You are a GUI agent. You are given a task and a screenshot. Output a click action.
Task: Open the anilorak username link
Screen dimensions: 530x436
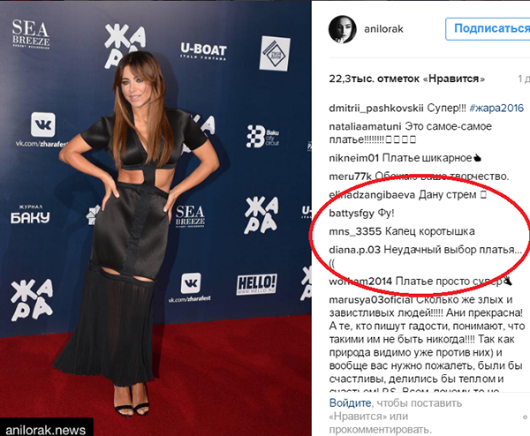383,29
